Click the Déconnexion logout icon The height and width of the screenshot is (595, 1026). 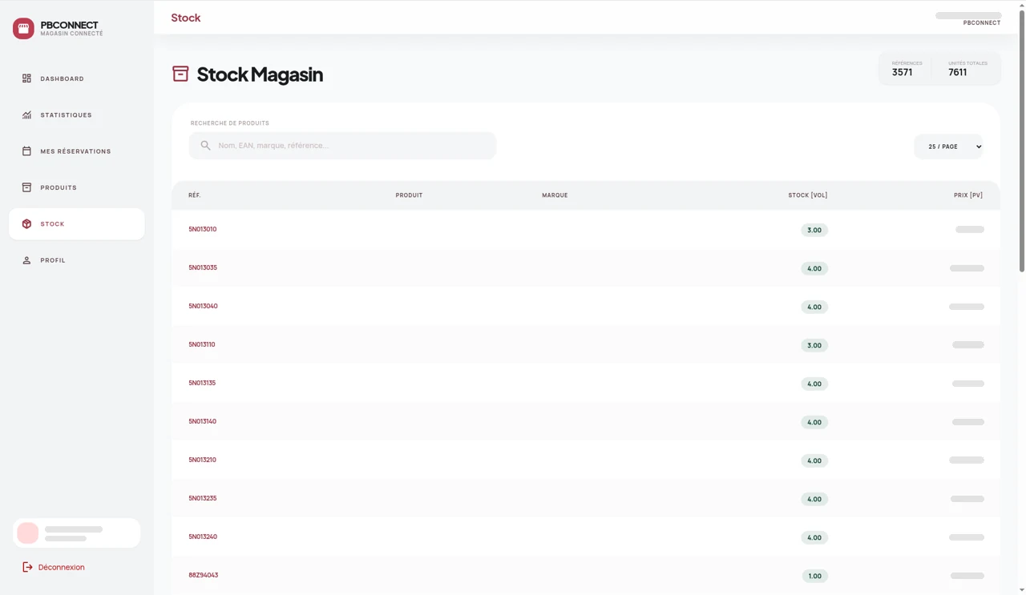27,567
